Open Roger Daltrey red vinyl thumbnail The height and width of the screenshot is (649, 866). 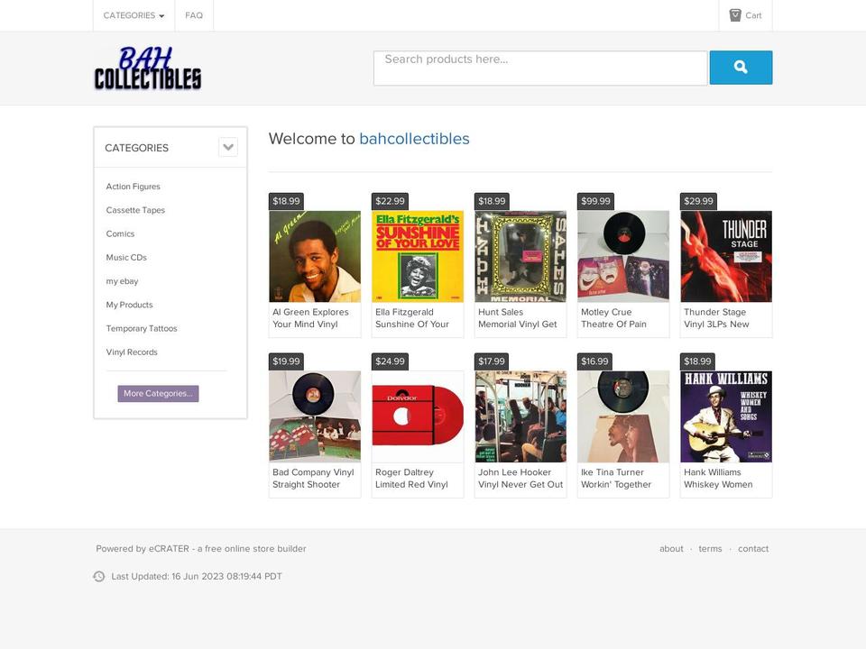(x=418, y=416)
